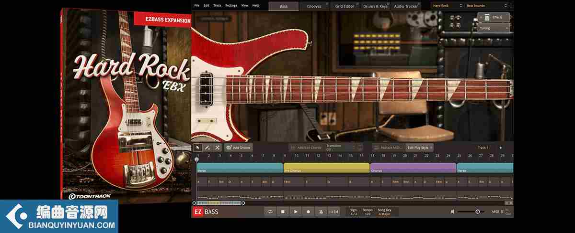Switch to the Bass tab
This screenshot has height=233, width=575.
pos(284,6)
